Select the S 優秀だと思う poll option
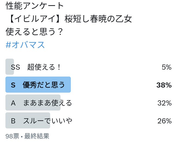Screen dimensions: 183x144 pyautogui.click(x=88, y=85)
